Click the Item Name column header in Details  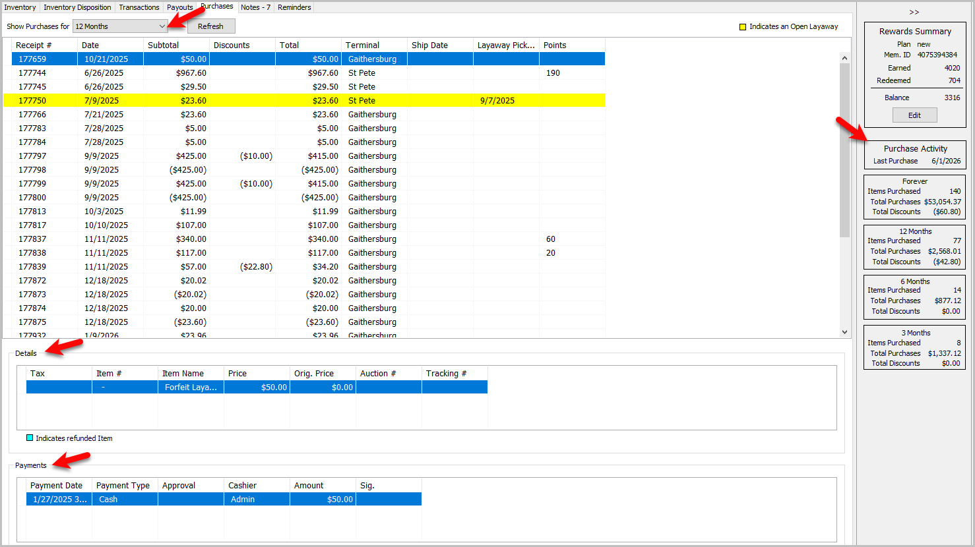(191, 373)
